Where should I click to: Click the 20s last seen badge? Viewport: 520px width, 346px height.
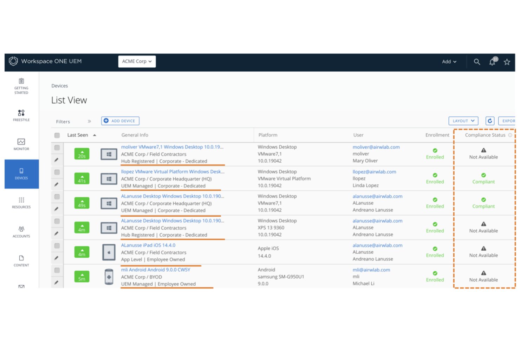tap(82, 154)
